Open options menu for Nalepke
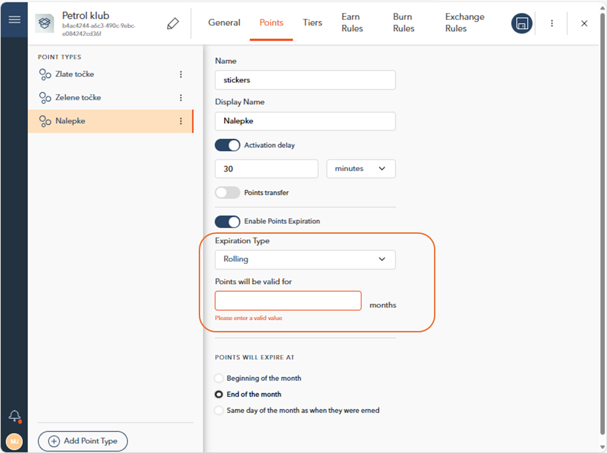Screen dimensions: 607x453 point(181,121)
